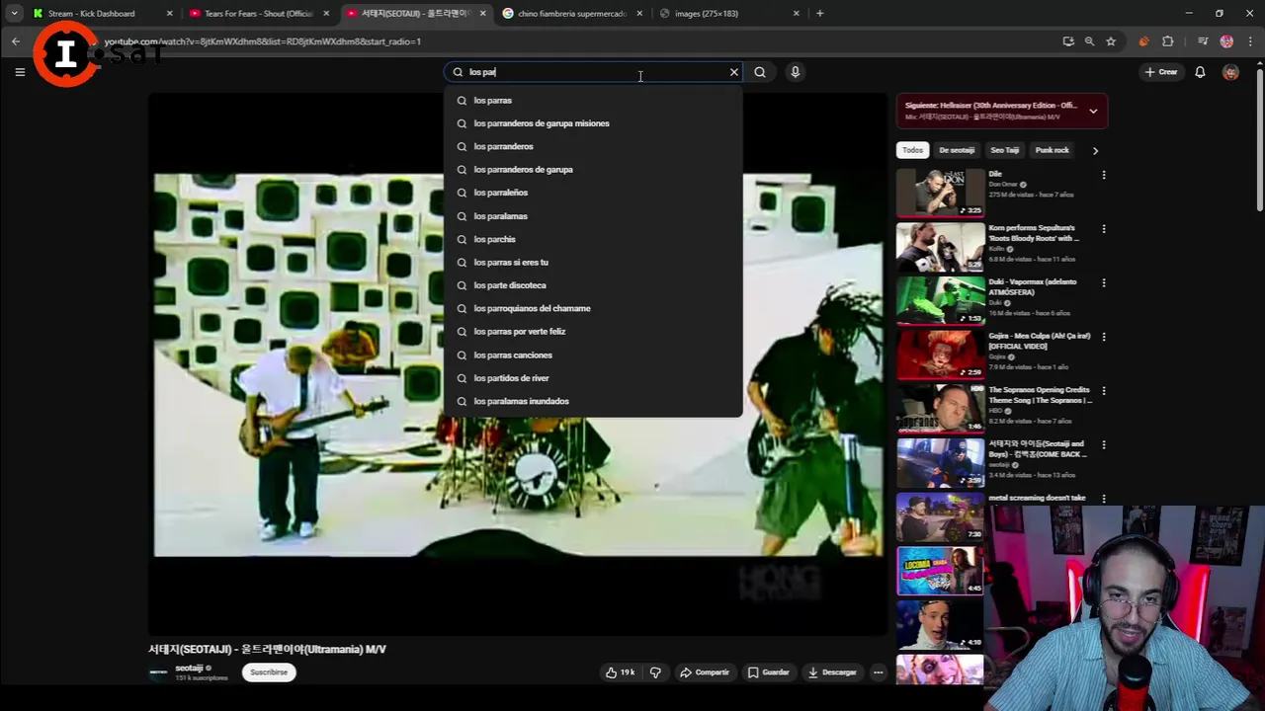Open the YouTube account avatar menu

tap(1230, 72)
